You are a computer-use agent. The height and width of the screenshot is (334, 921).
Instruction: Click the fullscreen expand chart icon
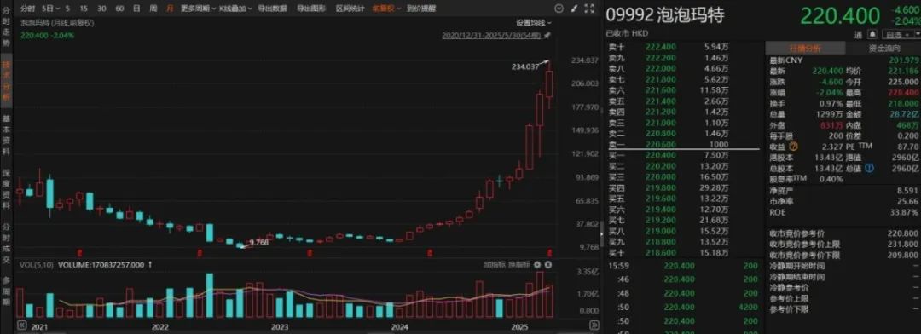tap(588, 9)
